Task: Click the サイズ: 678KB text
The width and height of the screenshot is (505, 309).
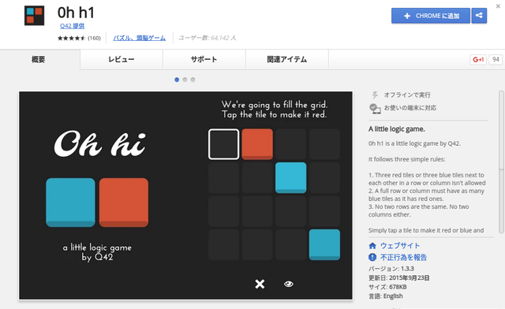Action: tap(387, 287)
